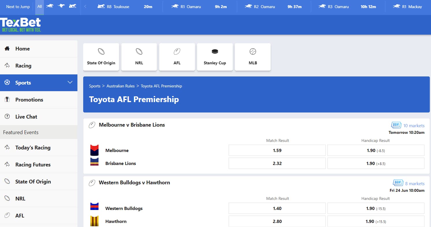Click the 'Tomorrow 10:20am' match time
This screenshot has width=431, height=227.
pos(406,132)
